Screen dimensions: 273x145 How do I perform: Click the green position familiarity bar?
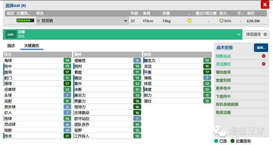[25, 20]
